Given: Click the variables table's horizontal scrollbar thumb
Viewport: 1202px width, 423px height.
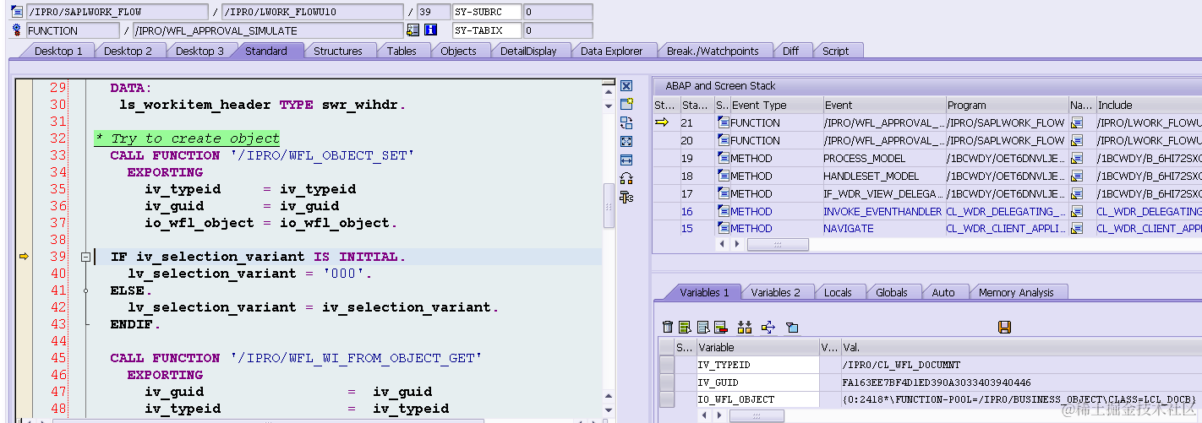Looking at the screenshot, I should (757, 416).
